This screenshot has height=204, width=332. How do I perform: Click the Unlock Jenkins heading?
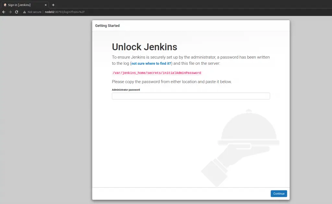(x=144, y=47)
